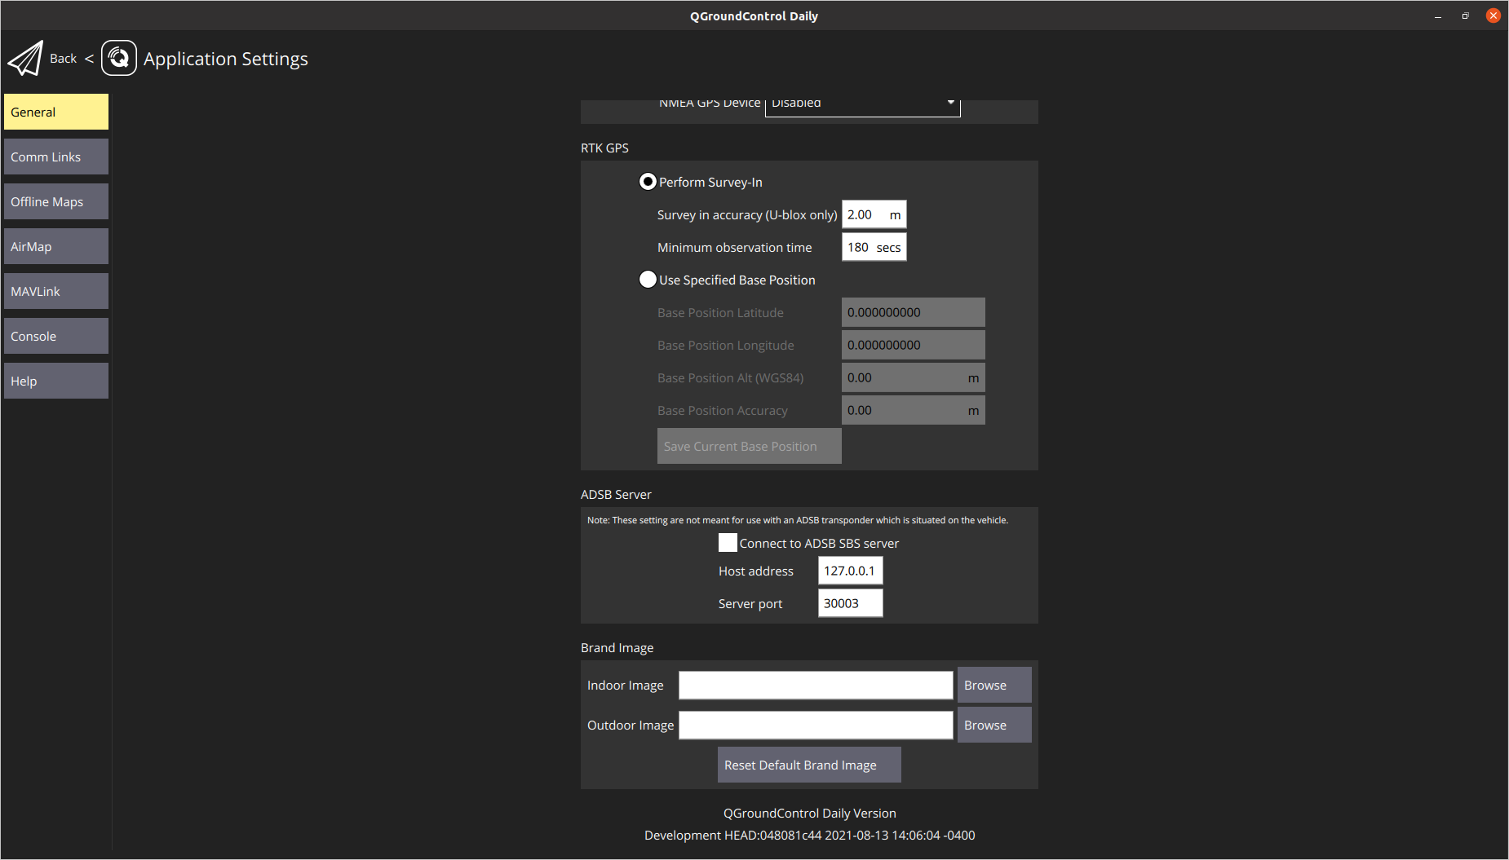Open the Offline Maps settings

coord(55,201)
